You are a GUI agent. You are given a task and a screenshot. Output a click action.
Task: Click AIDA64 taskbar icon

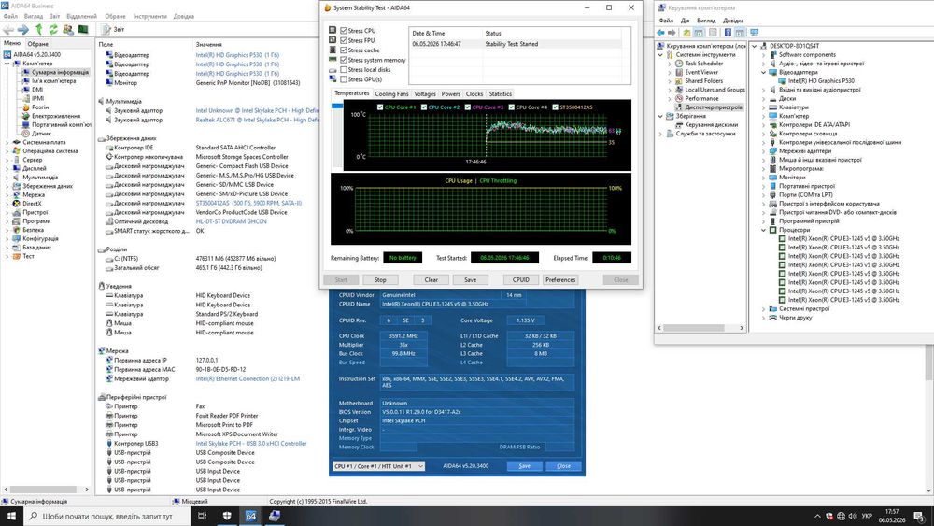pos(250,516)
